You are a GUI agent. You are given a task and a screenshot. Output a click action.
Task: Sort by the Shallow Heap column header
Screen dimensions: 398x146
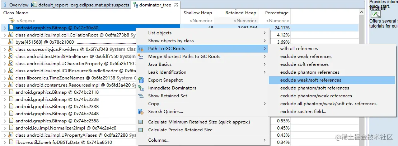point(198,13)
